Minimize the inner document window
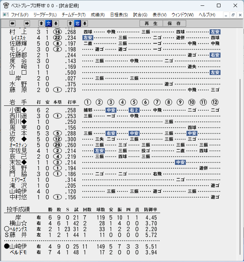Image resolution: width=244 pixels, height=262 pixels. pyautogui.click(x=226, y=15)
